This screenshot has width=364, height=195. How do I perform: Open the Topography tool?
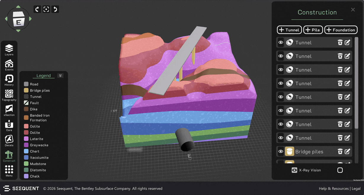point(9,95)
